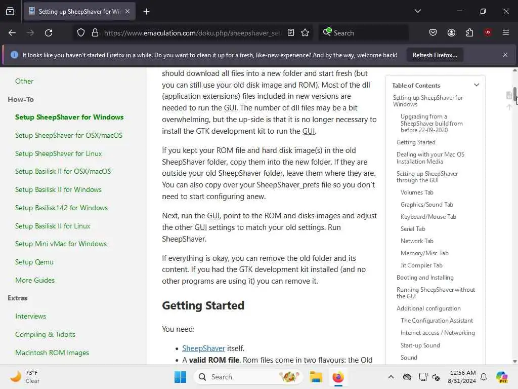Jump to Upgrading from a SheepShaver build
518x389 pixels.
(x=431, y=123)
